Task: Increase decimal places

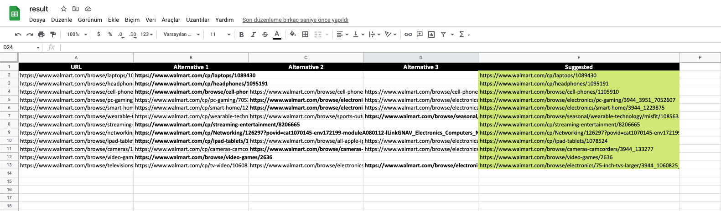Action: 133,35
